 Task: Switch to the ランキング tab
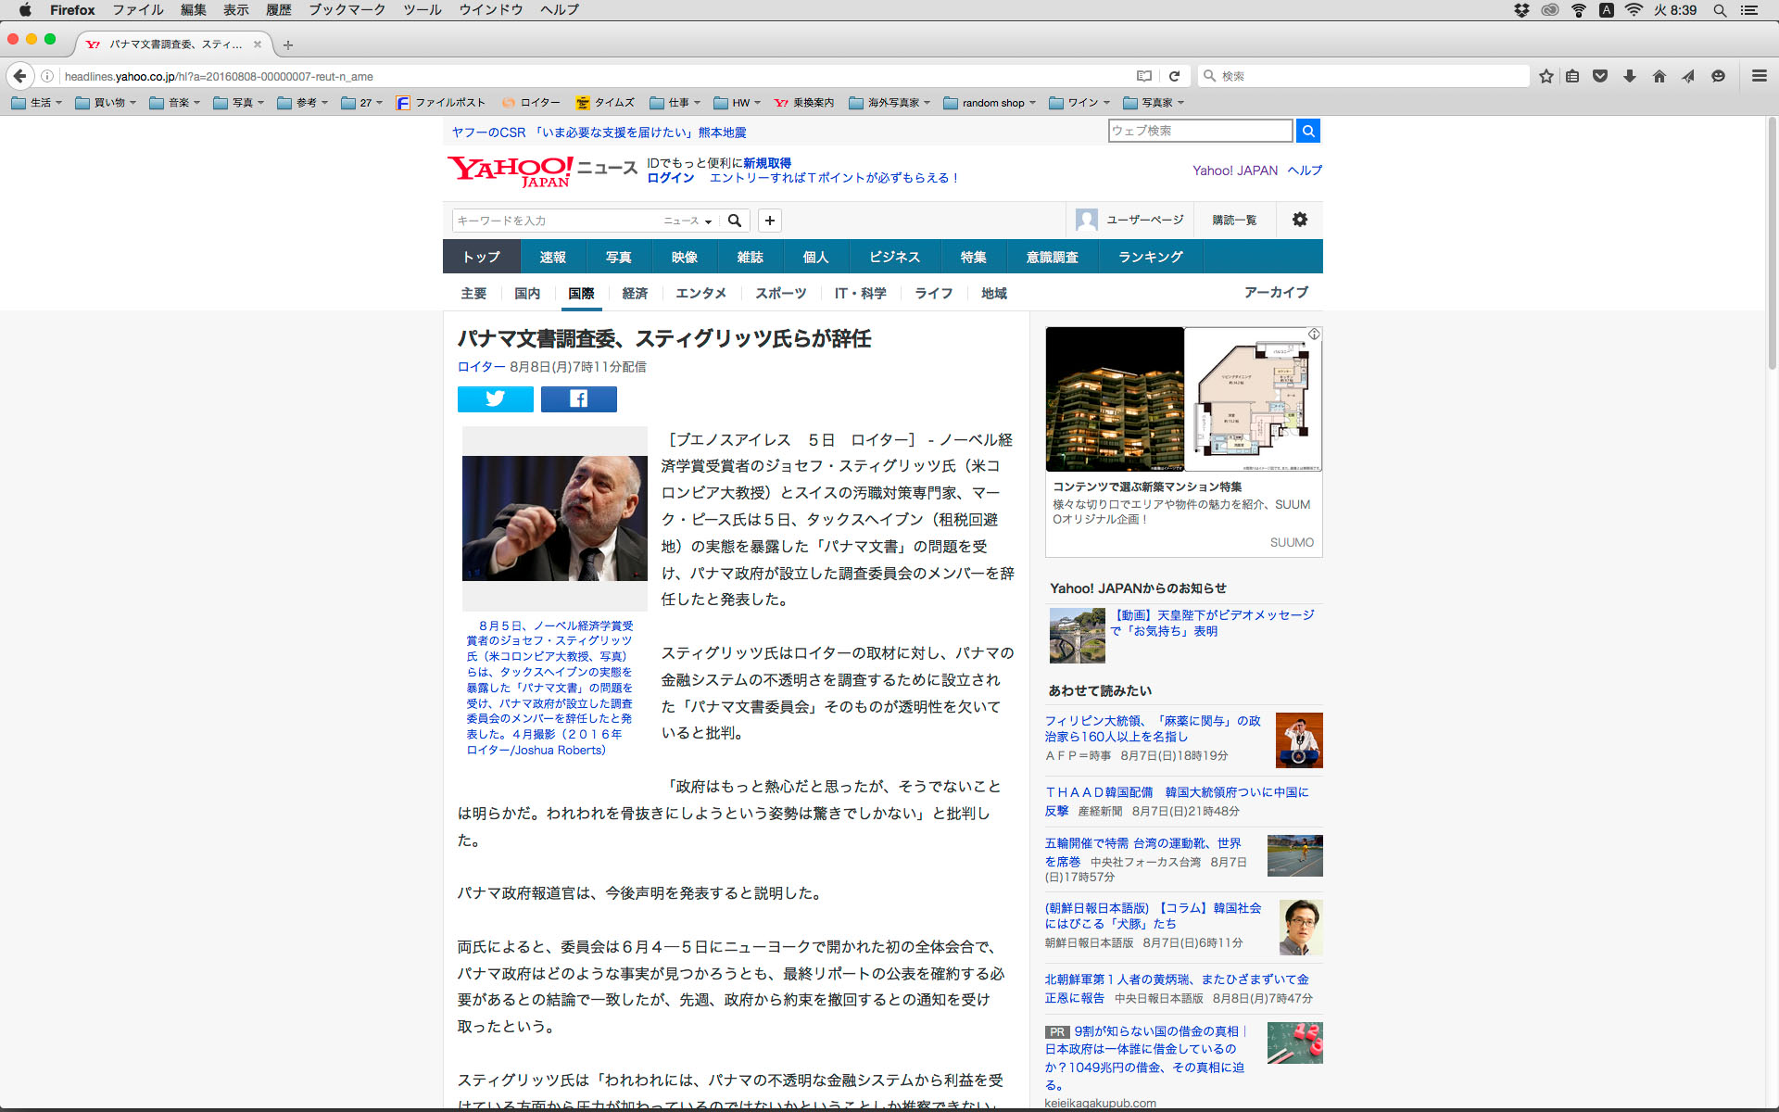(1150, 257)
